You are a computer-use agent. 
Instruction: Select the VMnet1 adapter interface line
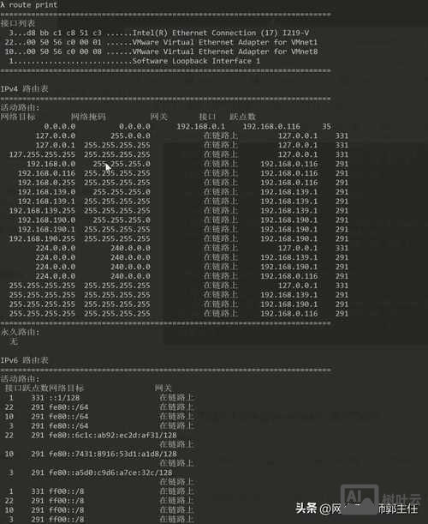click(161, 42)
